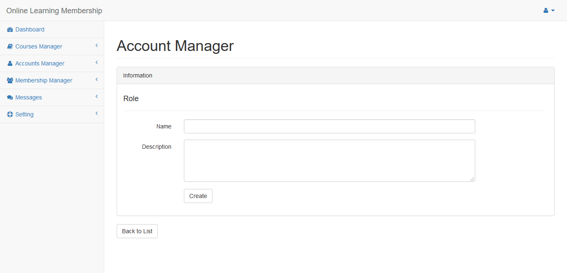Click the Setting lifebuoy icon
Screen dimensions: 567x273
pyautogui.click(x=10, y=115)
